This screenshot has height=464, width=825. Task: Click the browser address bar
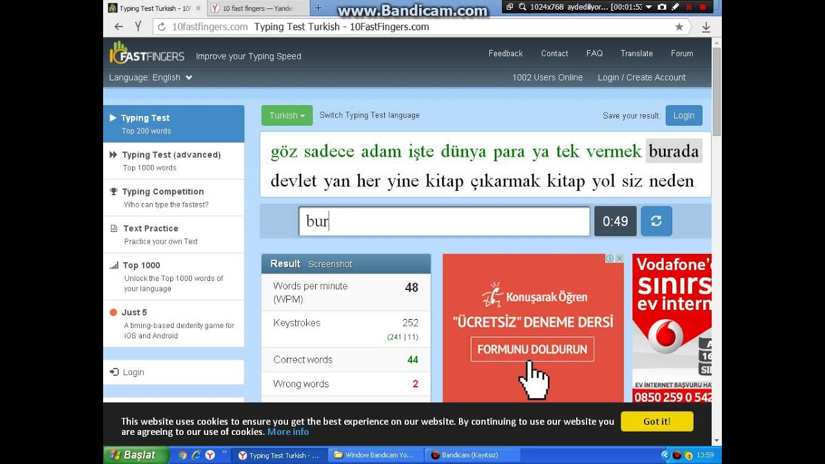click(422, 26)
